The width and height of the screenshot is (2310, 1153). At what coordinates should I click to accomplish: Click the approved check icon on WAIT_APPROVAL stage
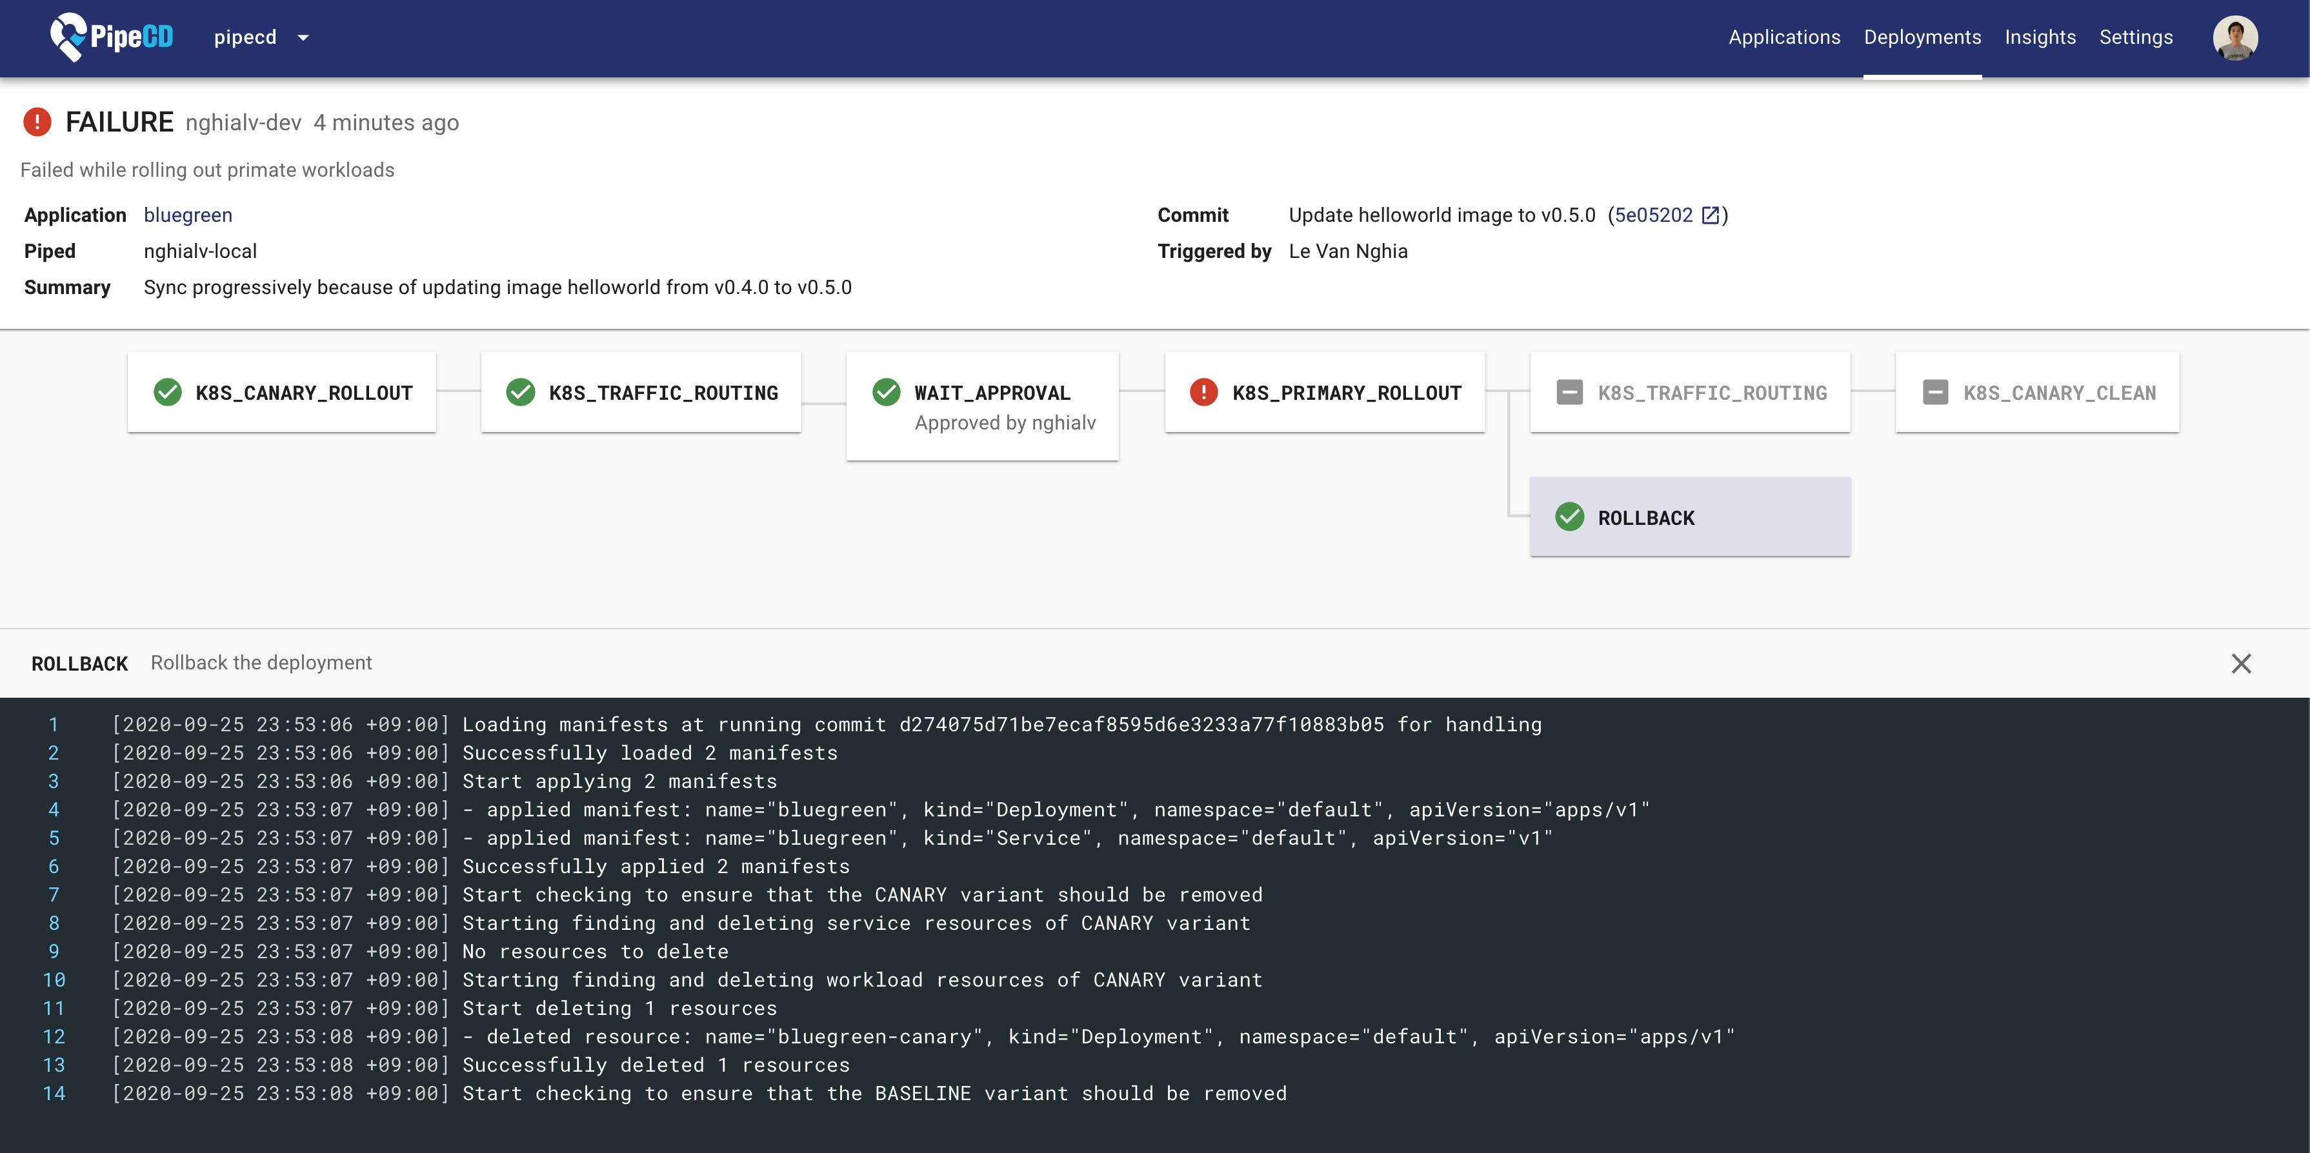[x=886, y=391]
